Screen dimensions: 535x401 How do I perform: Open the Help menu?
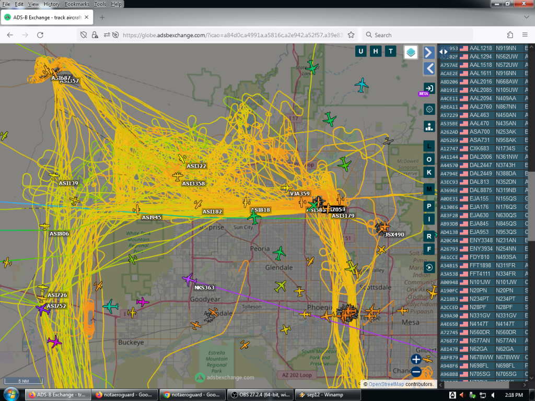116,4
